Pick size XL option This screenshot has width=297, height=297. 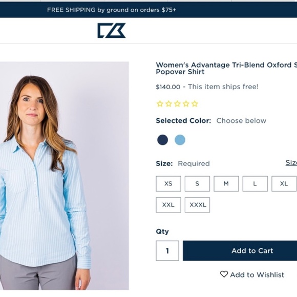[x=284, y=183]
